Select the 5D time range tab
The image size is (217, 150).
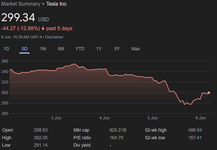[x=25, y=49]
